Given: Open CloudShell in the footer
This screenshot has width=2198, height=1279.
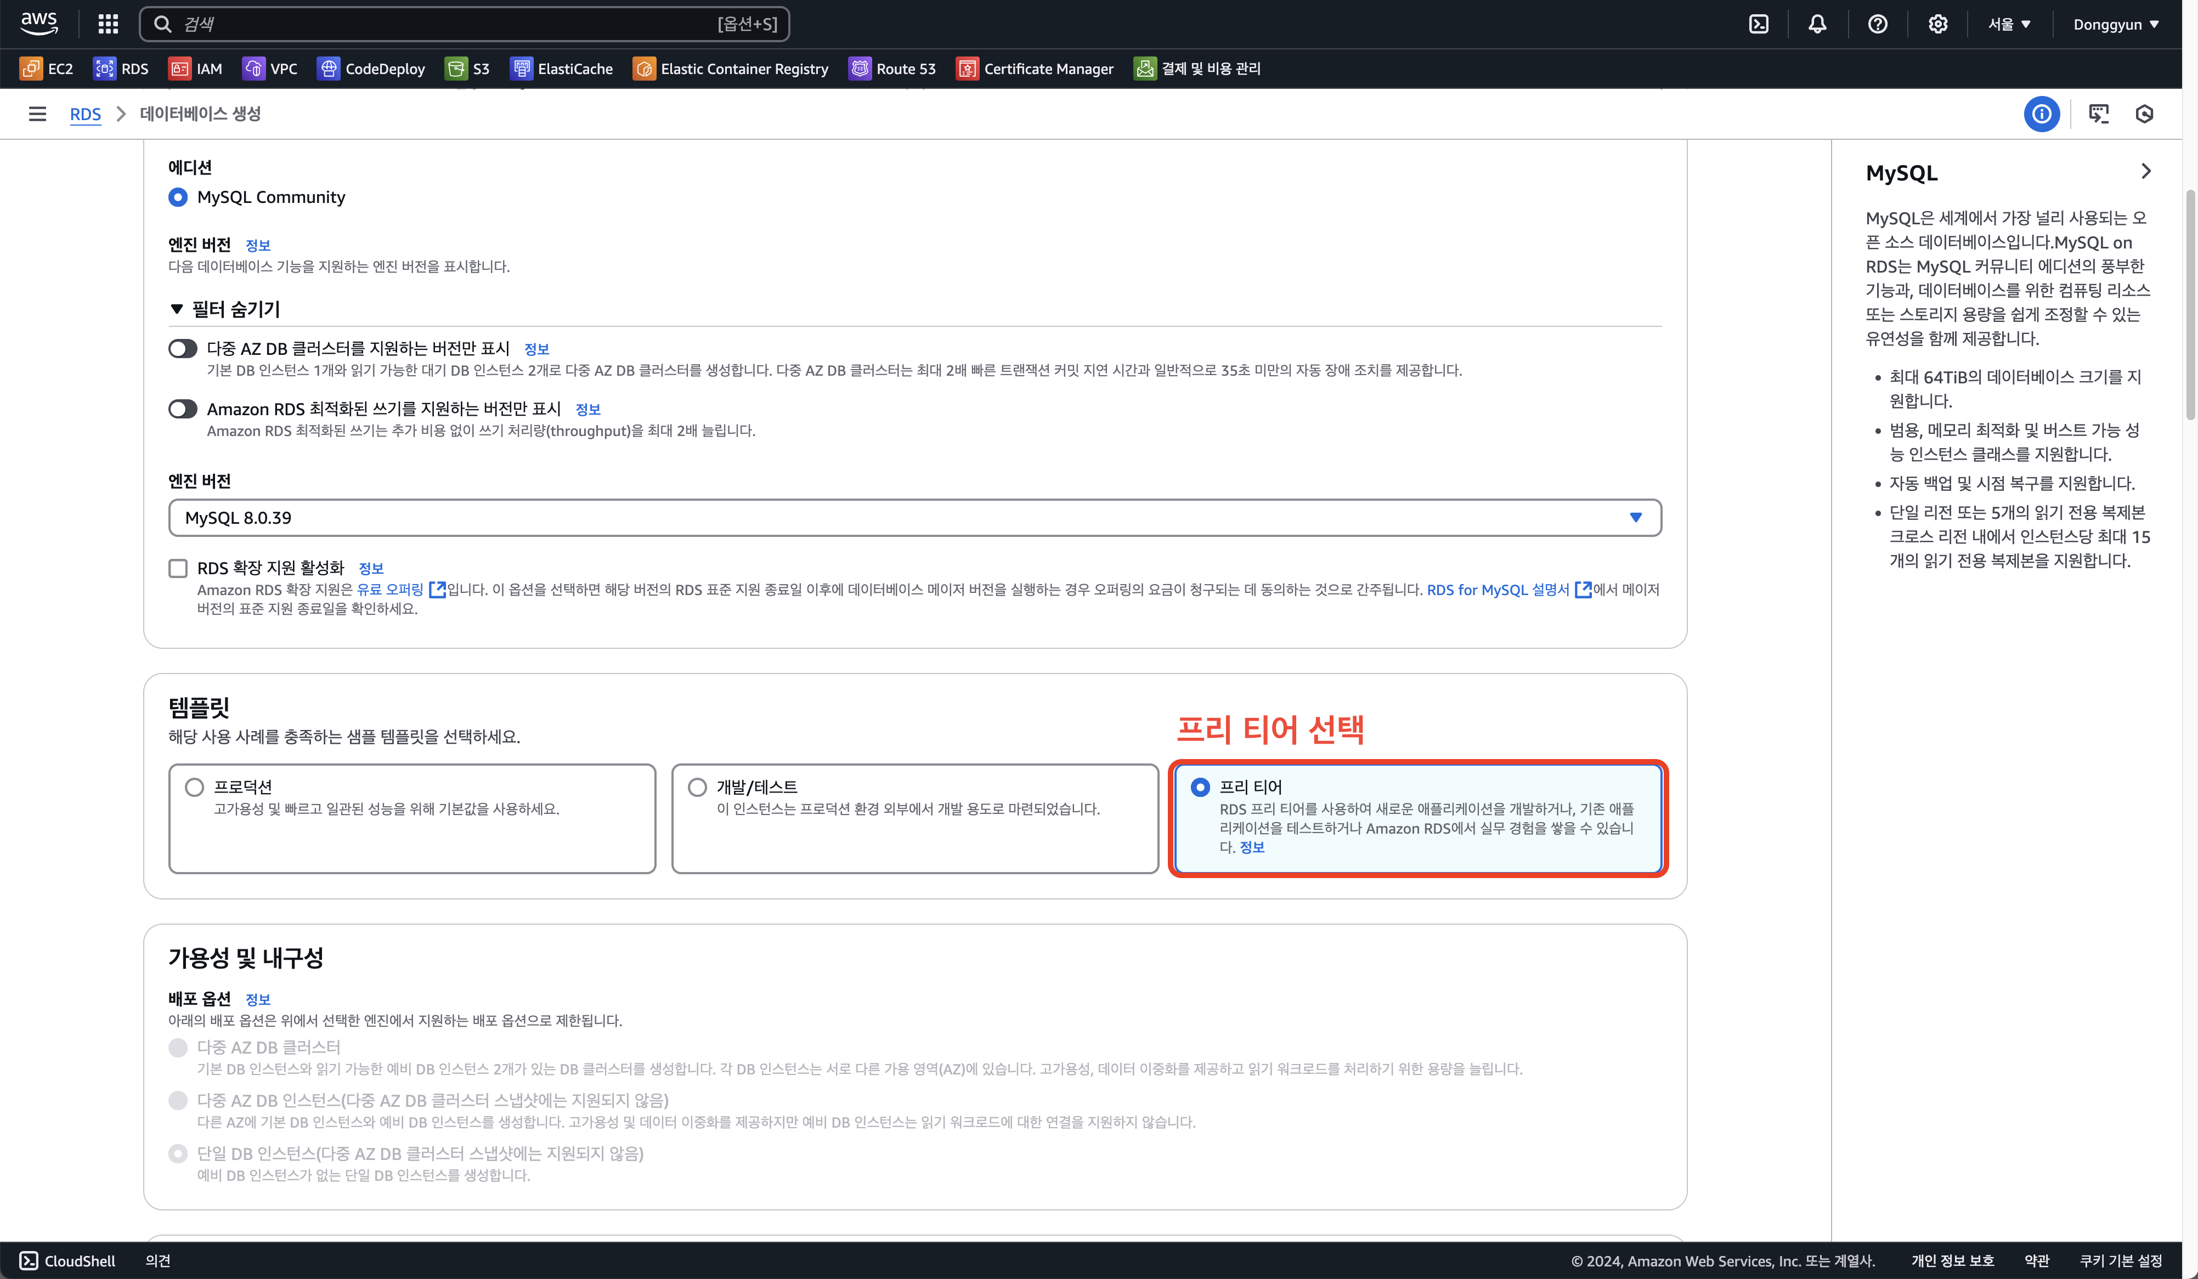Looking at the screenshot, I should point(67,1261).
